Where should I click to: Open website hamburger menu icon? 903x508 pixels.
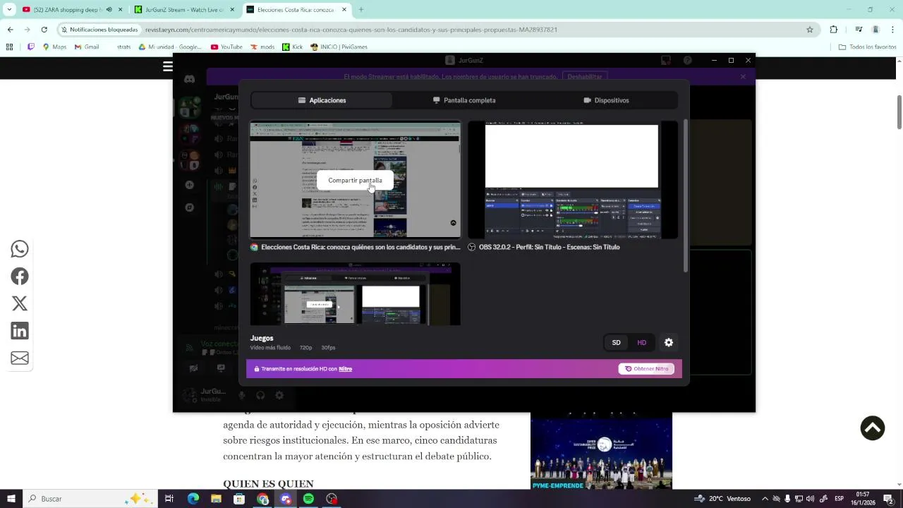point(168,66)
